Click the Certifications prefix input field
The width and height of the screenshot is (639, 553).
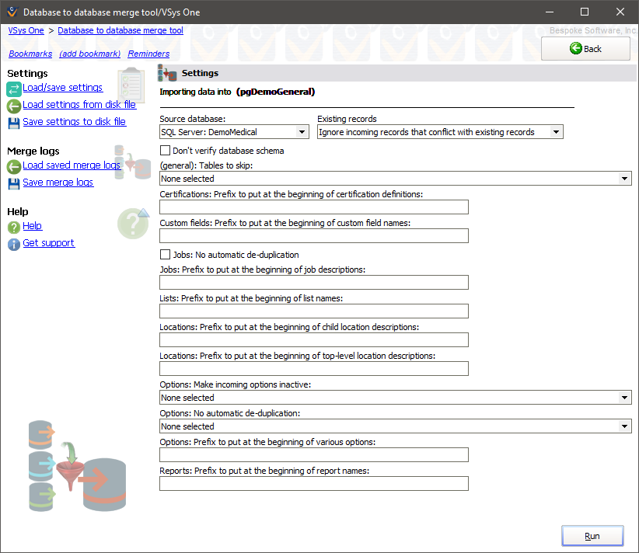[x=313, y=207]
